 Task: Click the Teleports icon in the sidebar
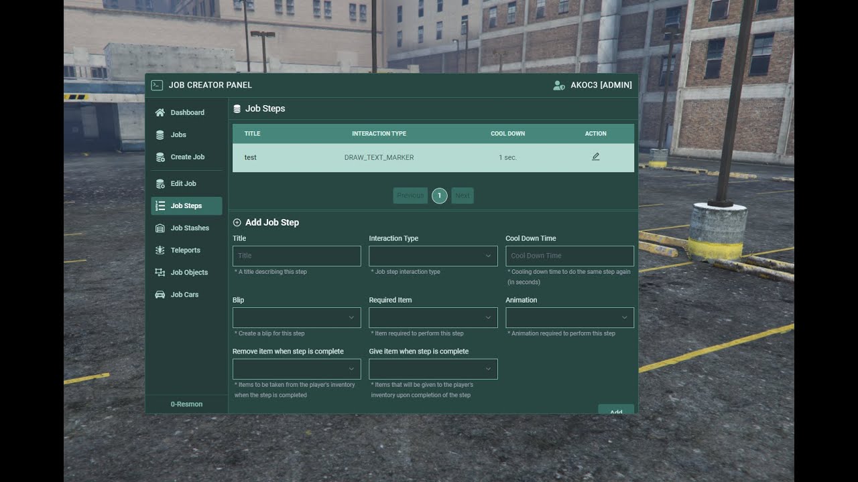coord(160,250)
